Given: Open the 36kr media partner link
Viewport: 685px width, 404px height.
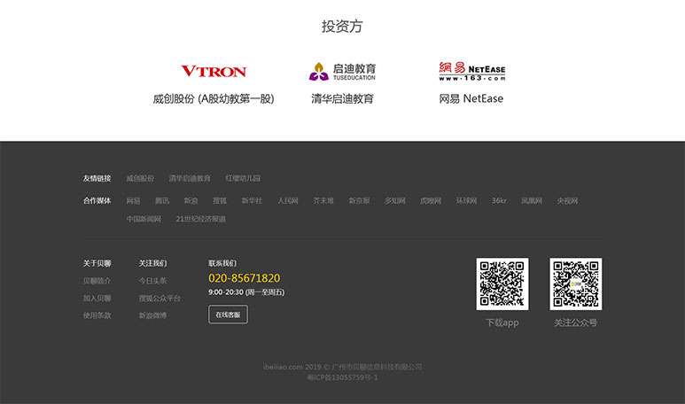Looking at the screenshot, I should (499, 201).
